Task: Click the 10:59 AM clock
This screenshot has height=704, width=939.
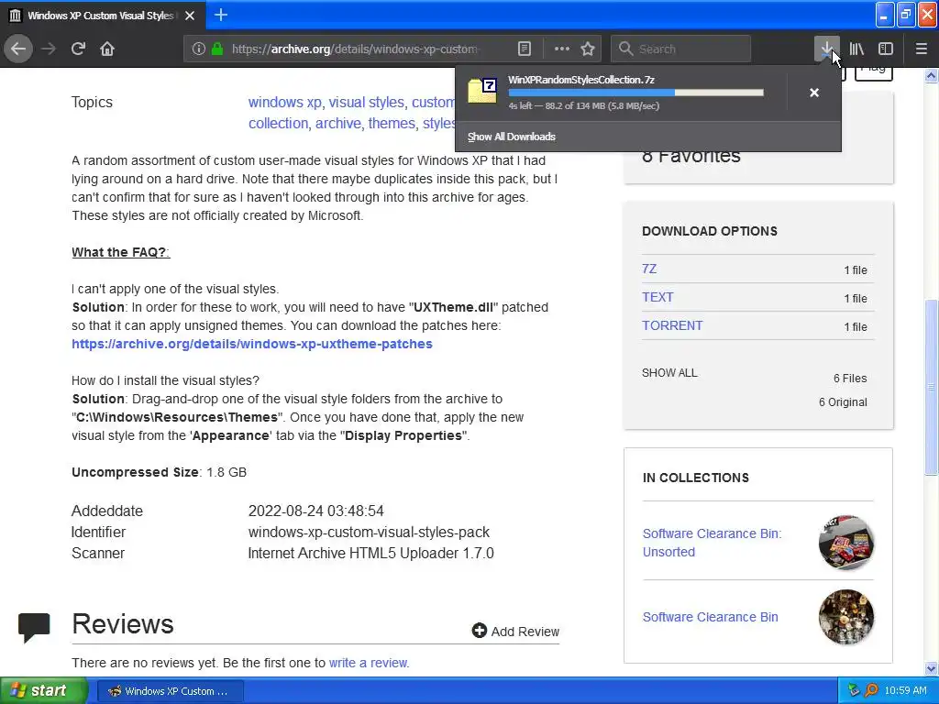Action: (x=905, y=690)
